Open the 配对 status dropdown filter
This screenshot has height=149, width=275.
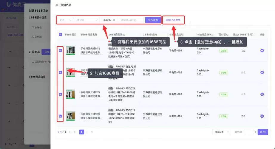click(x=65, y=20)
